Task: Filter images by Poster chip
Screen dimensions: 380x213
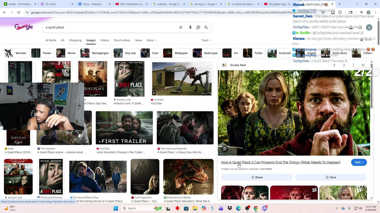Action: tap(42, 53)
